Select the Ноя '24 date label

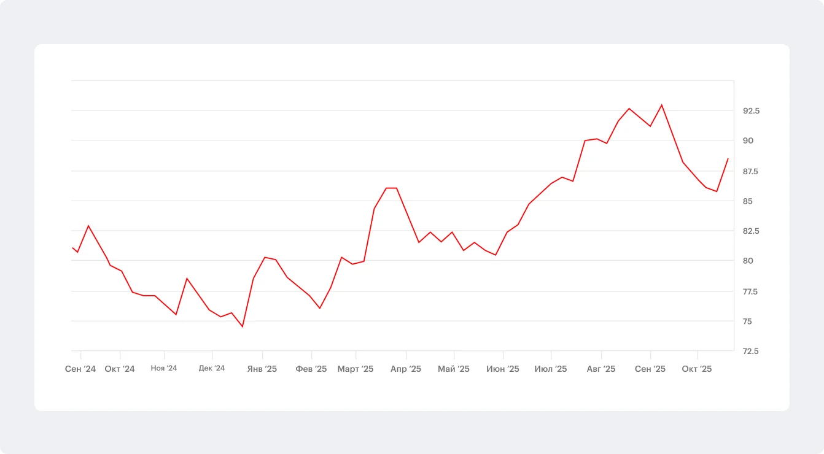[164, 368]
